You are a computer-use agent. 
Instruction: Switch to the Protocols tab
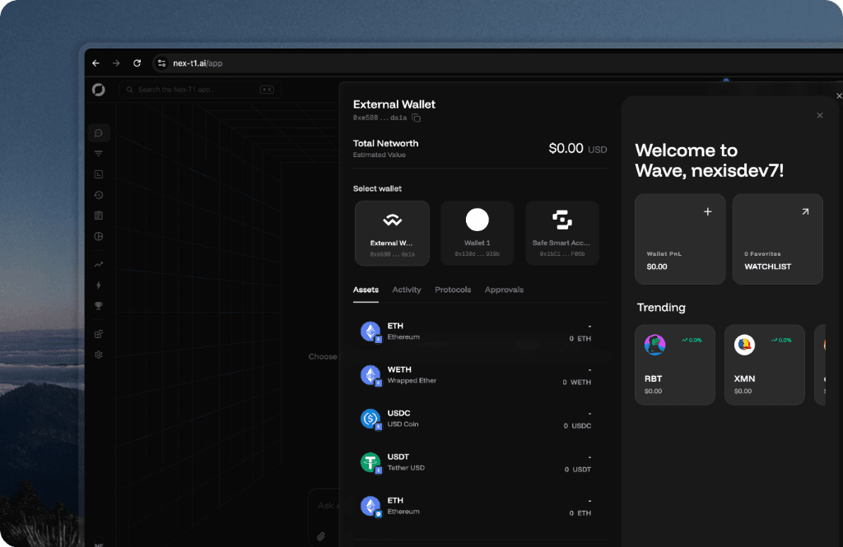(x=453, y=290)
